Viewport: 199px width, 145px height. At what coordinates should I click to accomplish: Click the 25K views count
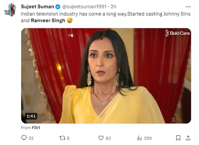coord(148,138)
